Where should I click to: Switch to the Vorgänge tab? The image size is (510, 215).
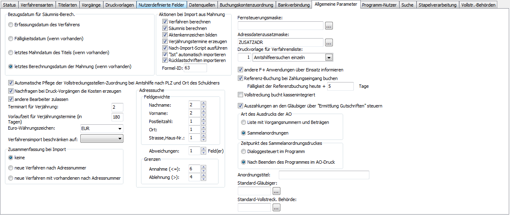91,5
